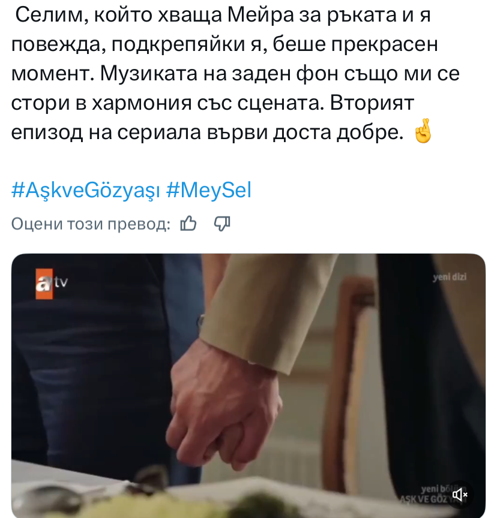Unmute the video via the speaker icon
The width and height of the screenshot is (497, 518).
tap(460, 495)
